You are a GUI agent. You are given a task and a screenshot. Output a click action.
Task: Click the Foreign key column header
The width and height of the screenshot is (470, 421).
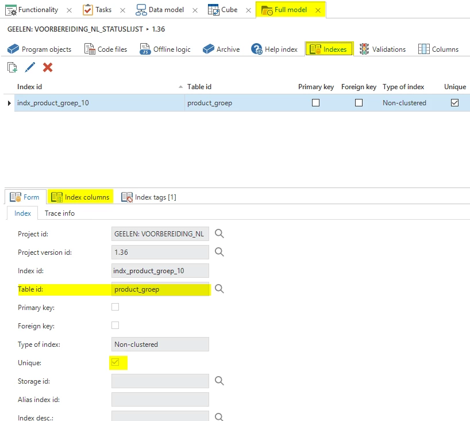pyautogui.click(x=359, y=87)
